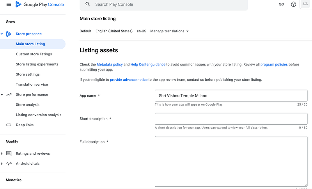Image resolution: width=312 pixels, height=189 pixels.
Task: Open the provide advance notice link
Action: (x=129, y=80)
